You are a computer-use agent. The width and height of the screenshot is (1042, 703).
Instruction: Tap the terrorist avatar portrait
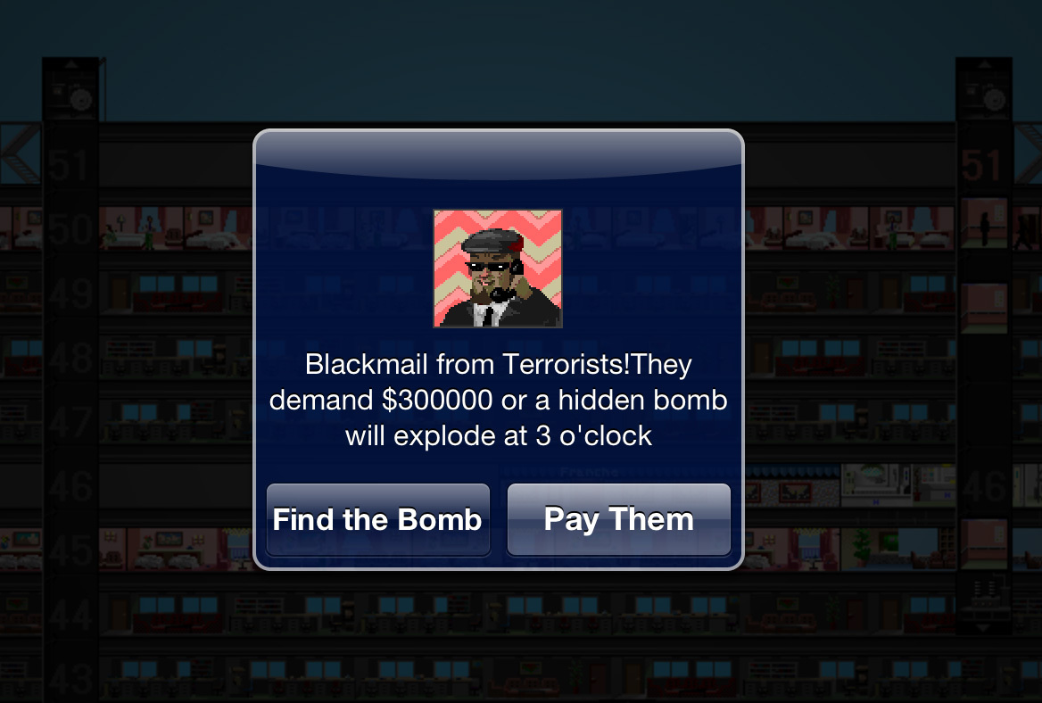(x=498, y=269)
